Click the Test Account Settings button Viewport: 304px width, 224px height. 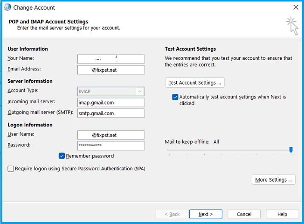click(195, 83)
